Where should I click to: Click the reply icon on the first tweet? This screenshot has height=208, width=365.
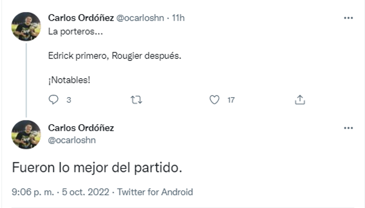tap(54, 99)
